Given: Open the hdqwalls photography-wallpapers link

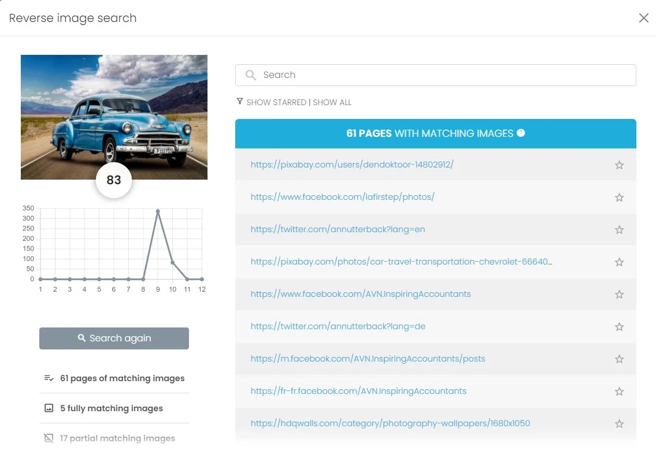Looking at the screenshot, I should (390, 423).
